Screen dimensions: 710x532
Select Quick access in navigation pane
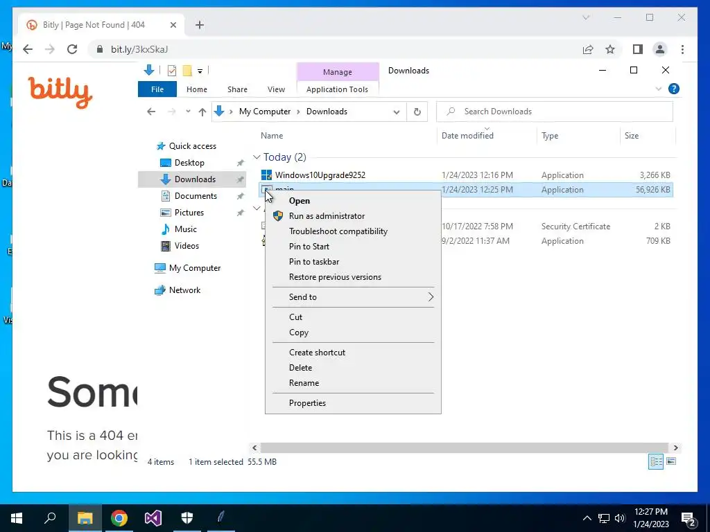pos(193,146)
